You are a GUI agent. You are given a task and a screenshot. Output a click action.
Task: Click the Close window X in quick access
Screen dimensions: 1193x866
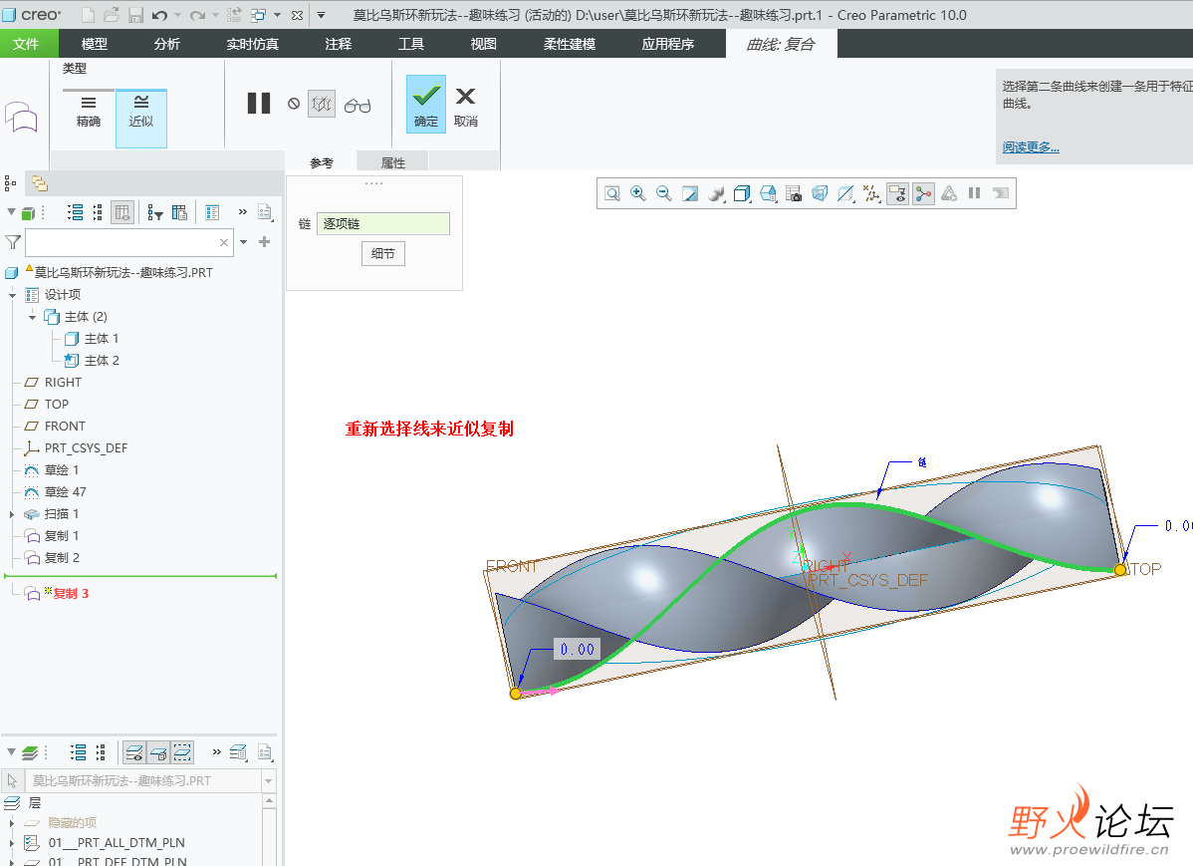click(x=298, y=15)
